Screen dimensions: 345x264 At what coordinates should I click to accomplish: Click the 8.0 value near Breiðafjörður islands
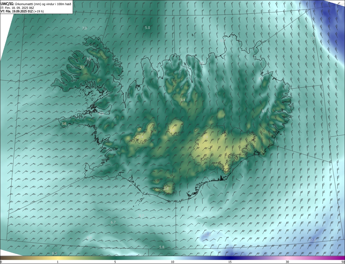(101, 114)
